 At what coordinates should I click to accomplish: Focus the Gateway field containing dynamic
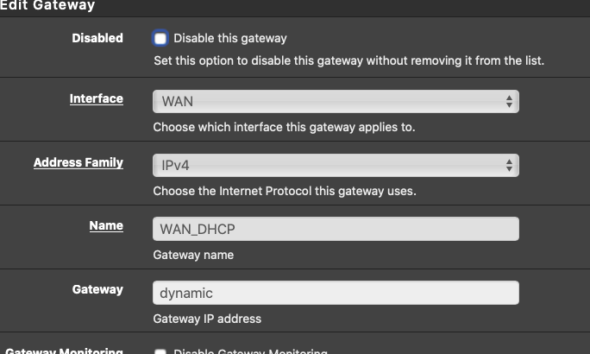click(x=336, y=293)
